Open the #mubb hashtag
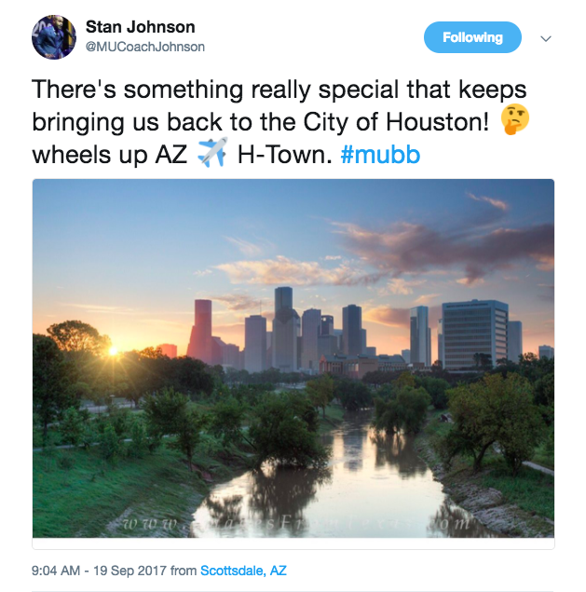This screenshot has height=592, width=586. (380, 155)
